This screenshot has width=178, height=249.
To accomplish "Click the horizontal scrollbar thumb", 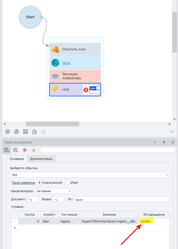I will click(53, 124).
